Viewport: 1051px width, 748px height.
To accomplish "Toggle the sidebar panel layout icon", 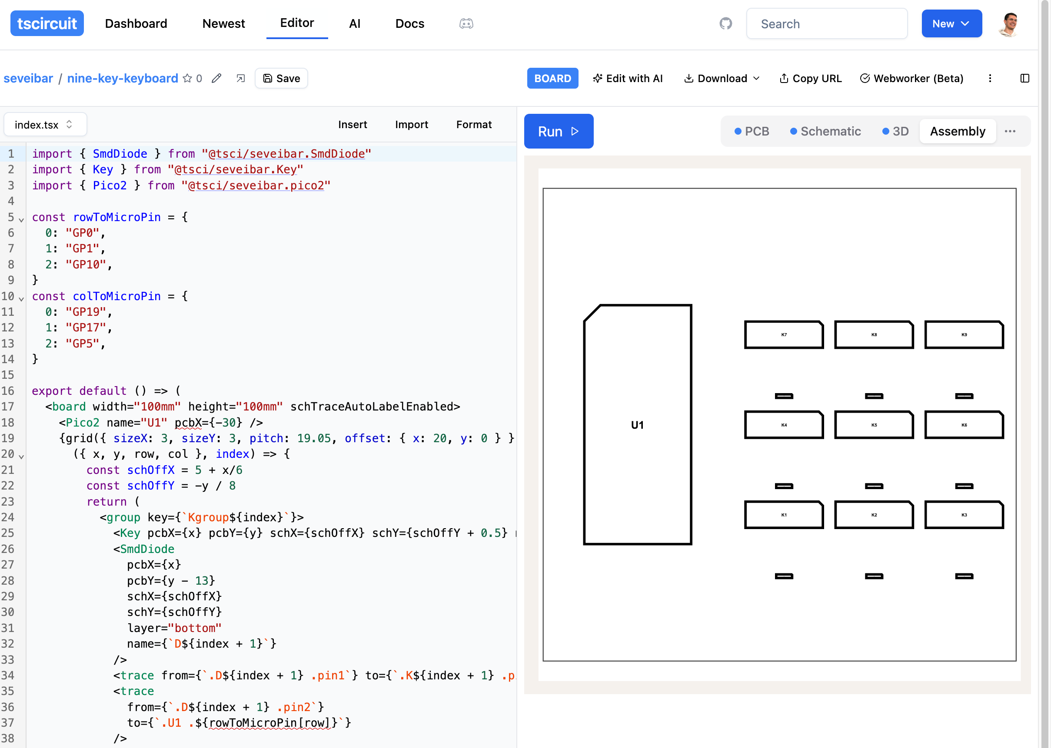I will tap(1024, 78).
